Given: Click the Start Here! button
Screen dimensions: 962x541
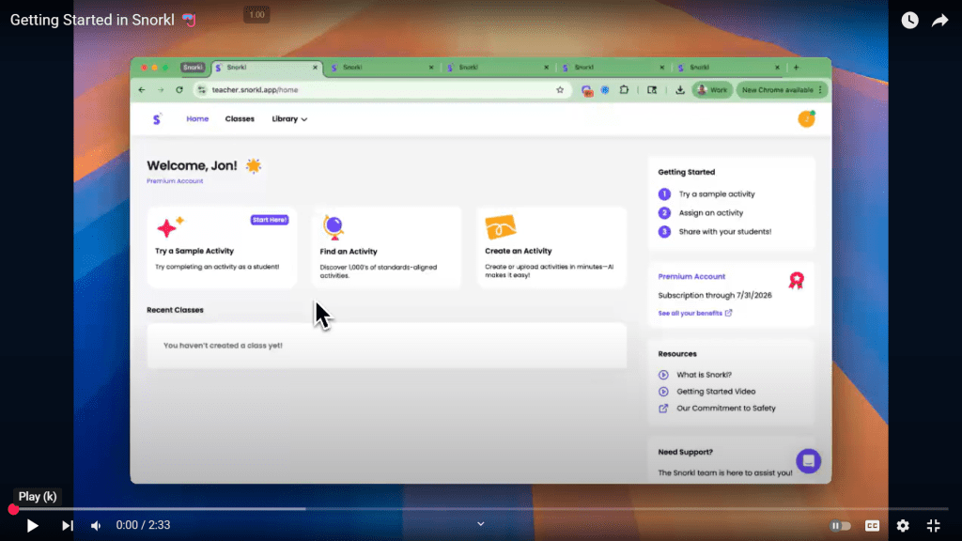Looking at the screenshot, I should [x=270, y=220].
